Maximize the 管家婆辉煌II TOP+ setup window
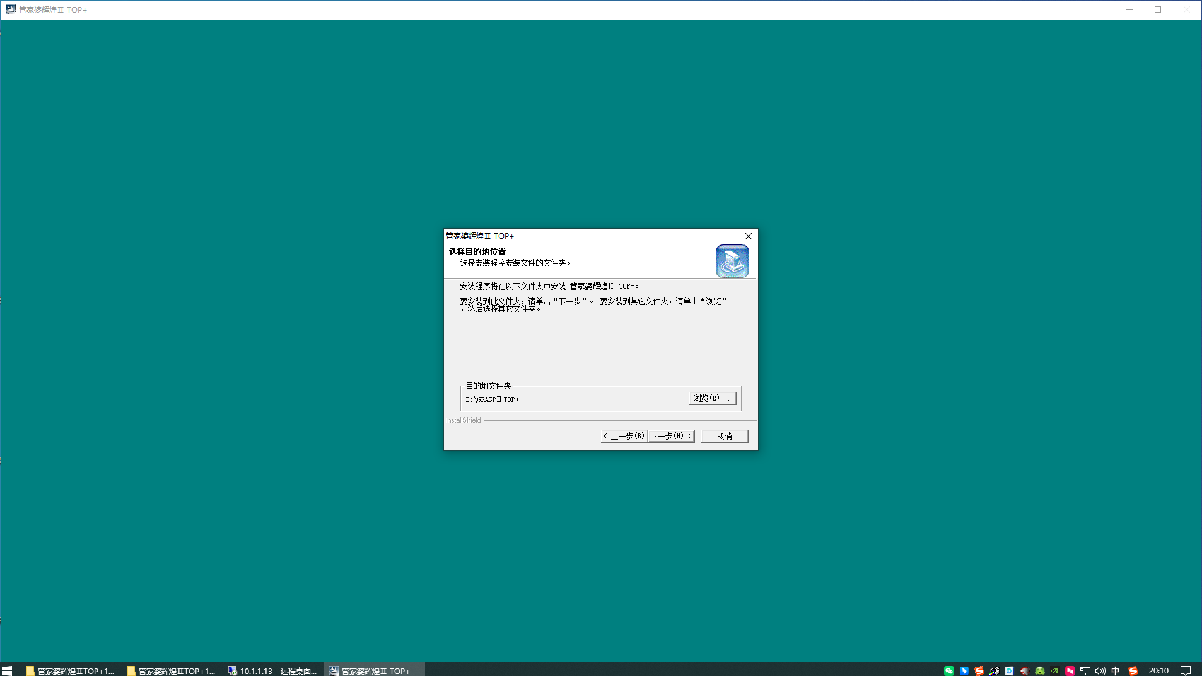1202x676 pixels. [x=1157, y=9]
